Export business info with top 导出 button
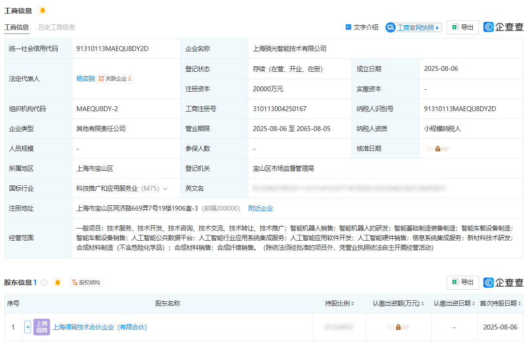Screen dimensions: 530x345 click(463, 27)
